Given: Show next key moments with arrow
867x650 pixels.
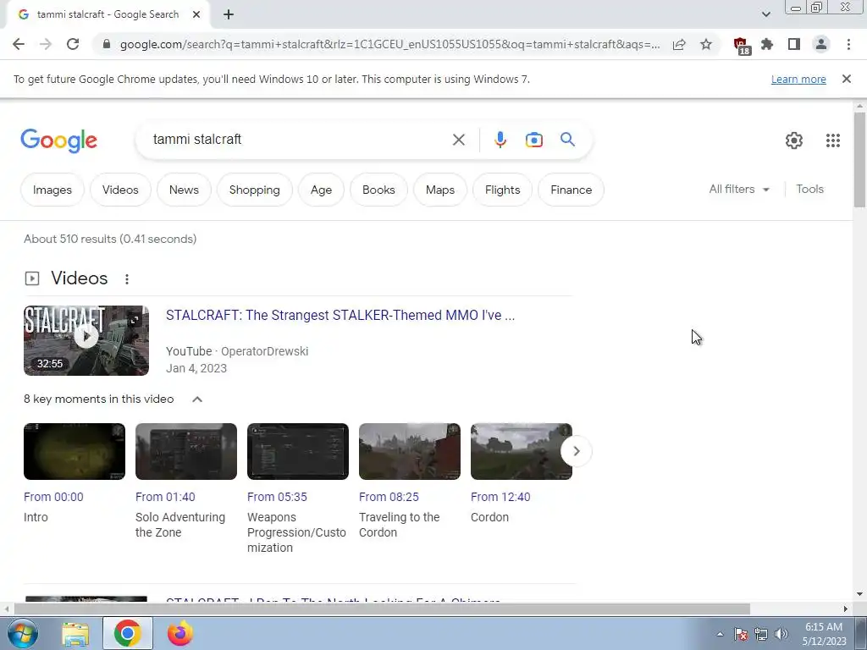Looking at the screenshot, I should pos(576,451).
